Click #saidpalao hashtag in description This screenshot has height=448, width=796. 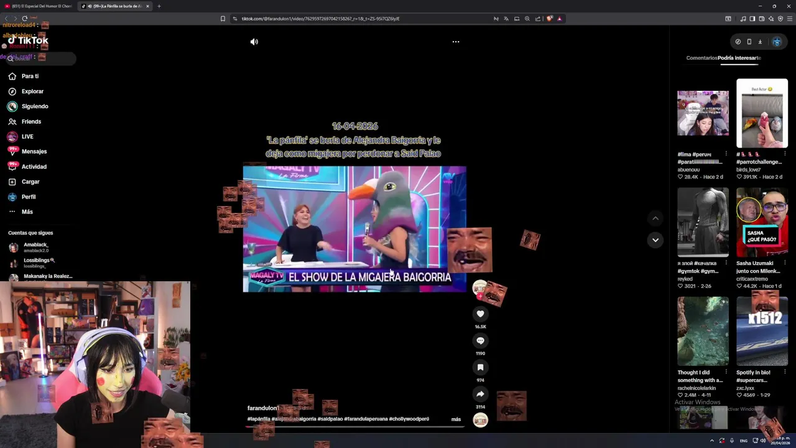click(330, 419)
